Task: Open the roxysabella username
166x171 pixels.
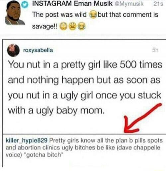Action: [38, 50]
